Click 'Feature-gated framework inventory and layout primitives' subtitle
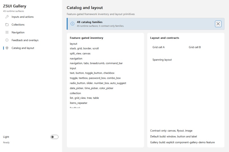The height and width of the screenshot is (152, 229). pos(101,14)
